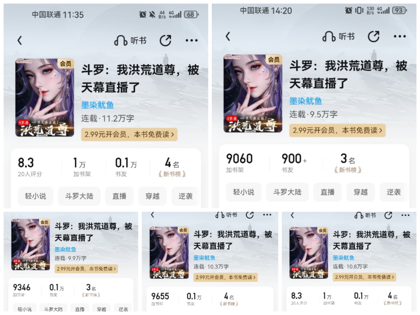Select 斗罗大陆 tag in 14:20 screenshot
Image resolution: width=420 pixels, height=315 pixels.
(287, 192)
